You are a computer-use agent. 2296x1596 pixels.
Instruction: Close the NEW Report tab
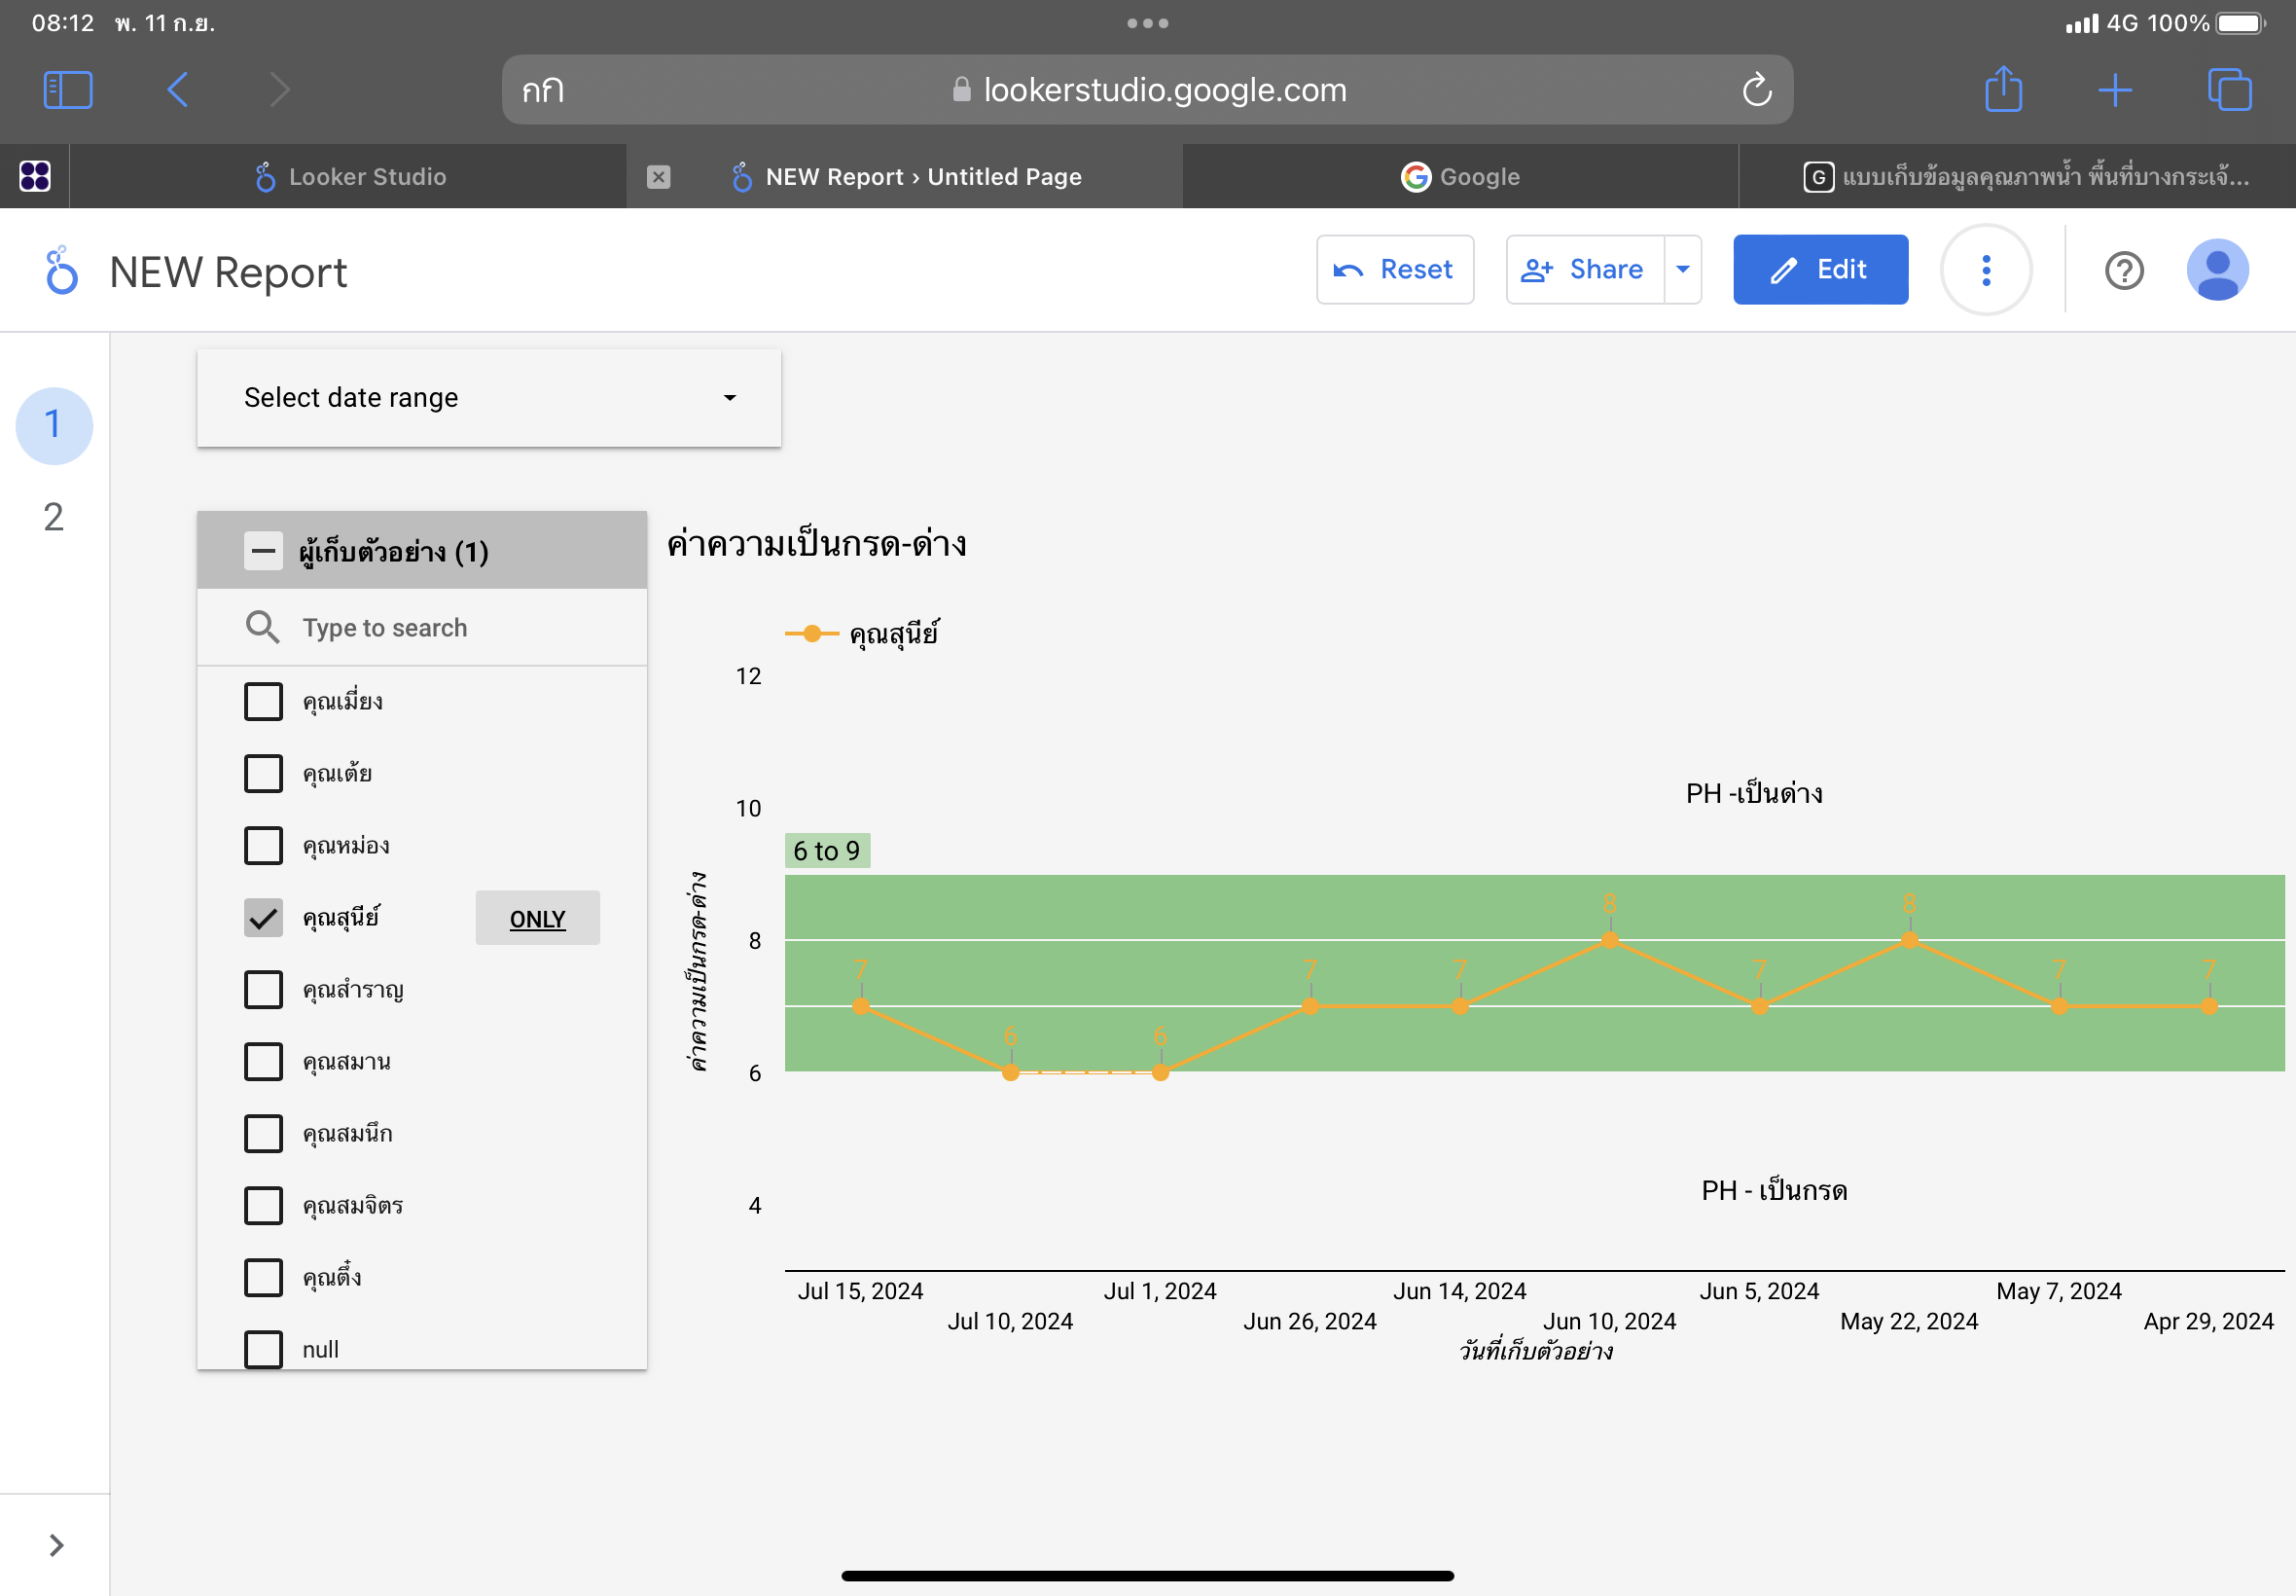(x=658, y=177)
